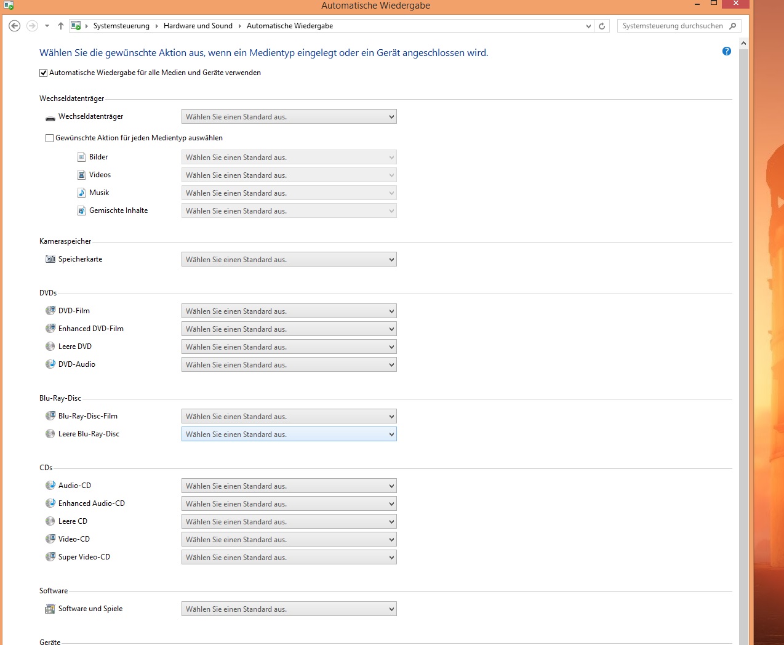Click the Leere DVD disc icon
This screenshot has height=645, width=784.
point(50,347)
